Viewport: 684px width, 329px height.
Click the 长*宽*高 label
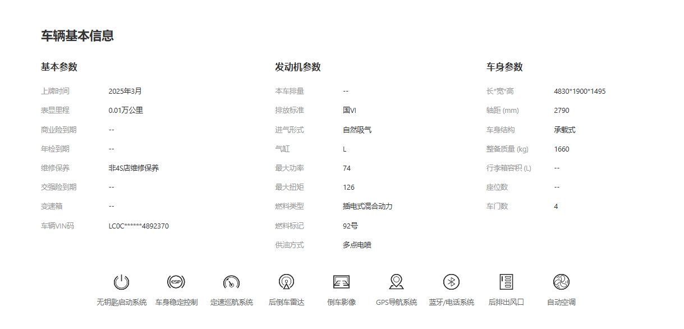coord(500,91)
